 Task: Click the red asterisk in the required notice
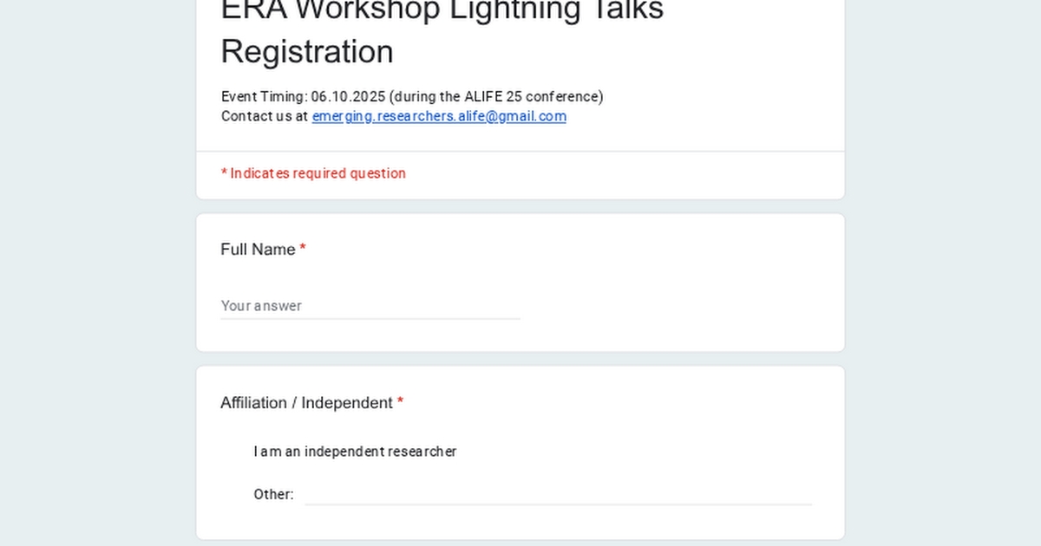point(224,173)
